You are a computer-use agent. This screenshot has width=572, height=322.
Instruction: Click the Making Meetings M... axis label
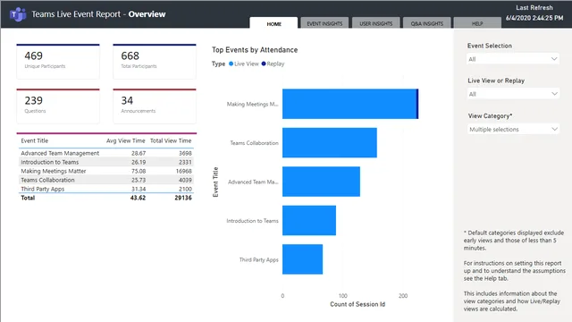tap(252, 104)
